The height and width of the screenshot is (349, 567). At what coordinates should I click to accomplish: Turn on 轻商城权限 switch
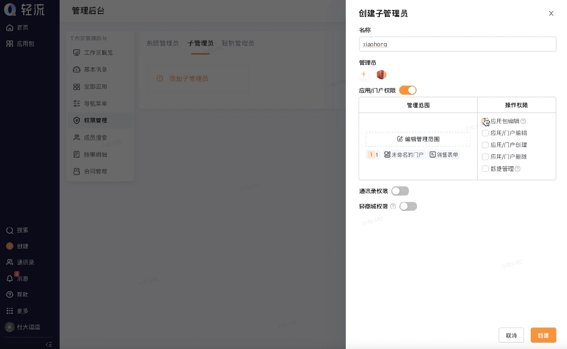click(x=408, y=207)
